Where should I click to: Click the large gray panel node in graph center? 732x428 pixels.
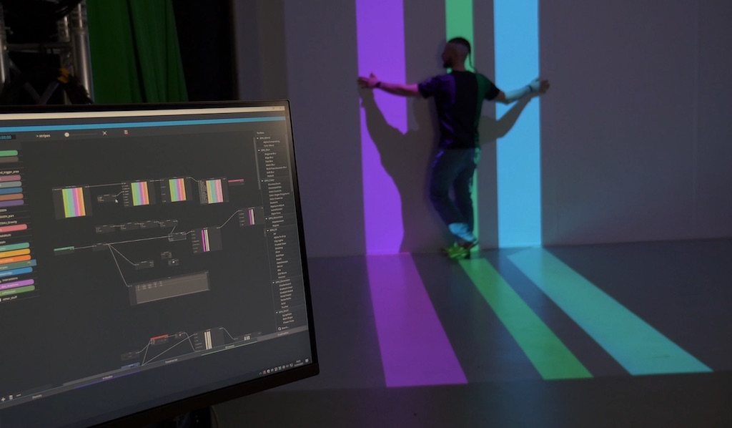click(x=170, y=288)
